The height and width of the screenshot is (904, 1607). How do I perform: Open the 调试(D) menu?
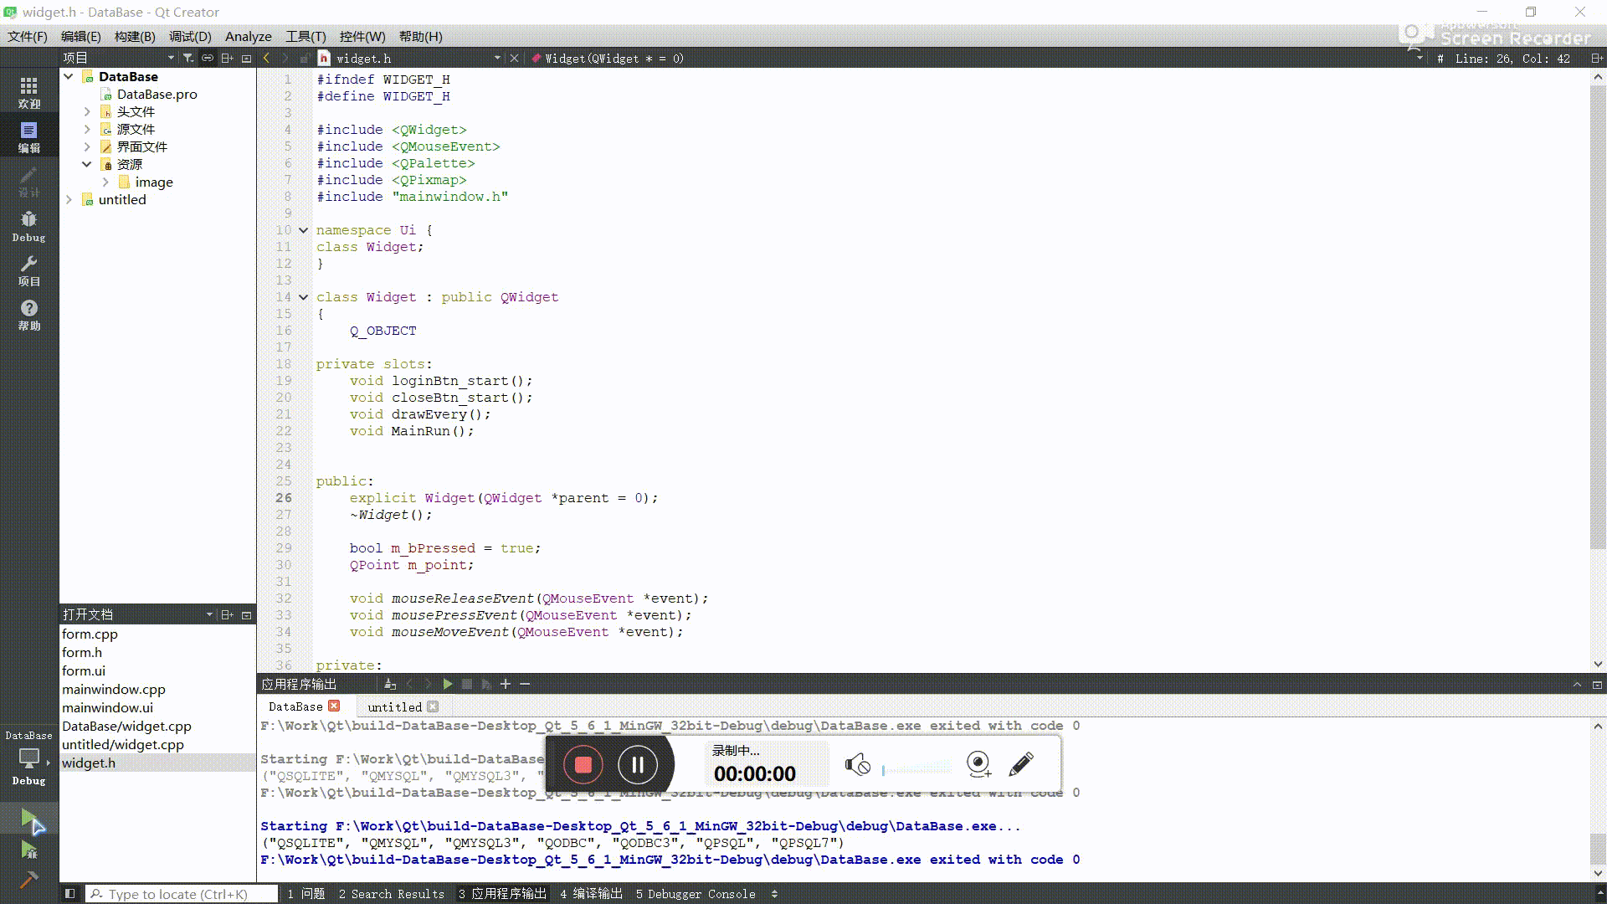tap(190, 36)
